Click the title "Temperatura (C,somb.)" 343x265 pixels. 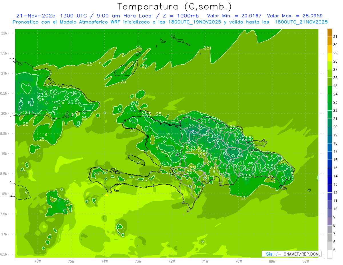[175, 7]
